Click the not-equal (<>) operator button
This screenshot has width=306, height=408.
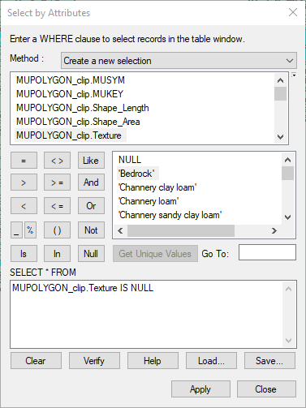(57, 161)
